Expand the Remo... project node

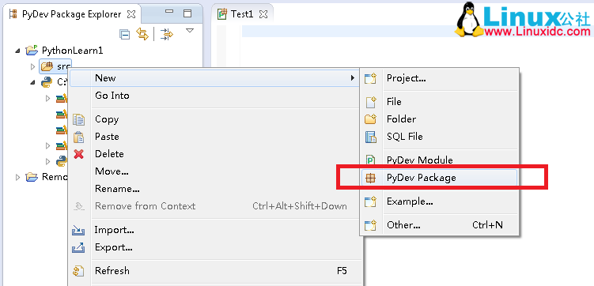pos(17,177)
